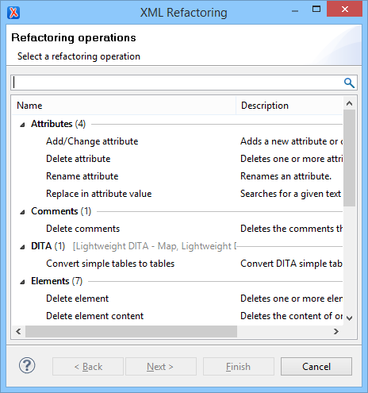Collapse the Elements group
This screenshot has height=393, width=368.
pos(22,282)
